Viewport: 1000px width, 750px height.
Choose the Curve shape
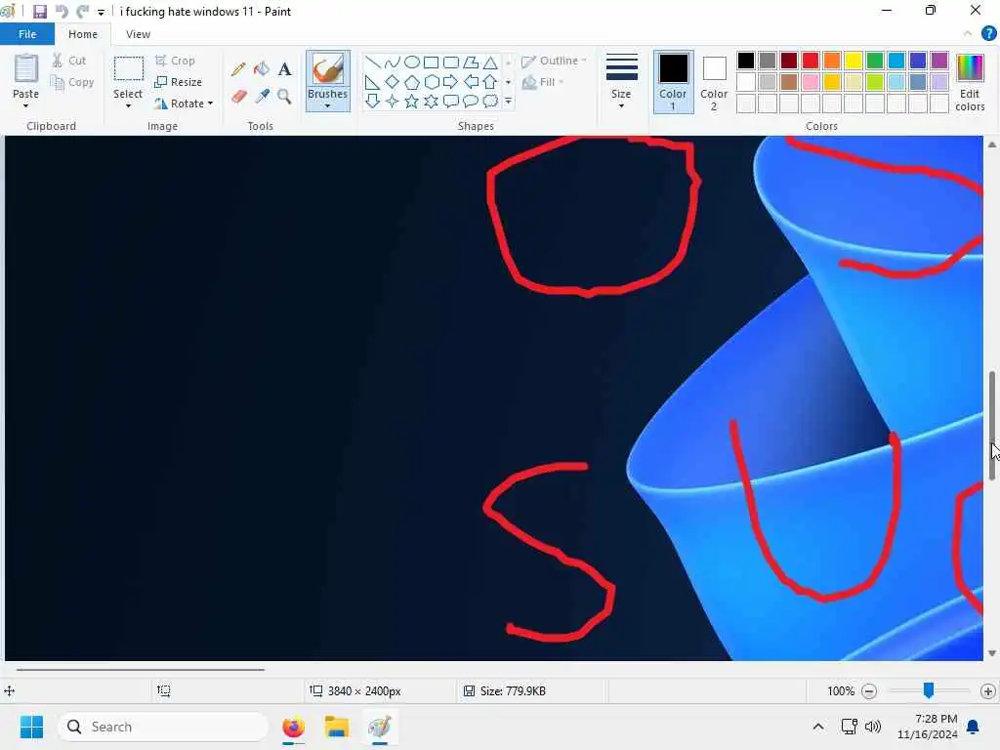[393, 62]
